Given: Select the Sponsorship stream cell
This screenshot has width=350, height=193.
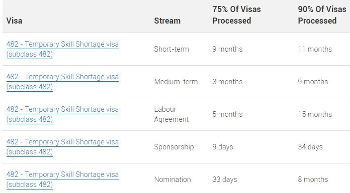Looking at the screenshot, I should [174, 147].
